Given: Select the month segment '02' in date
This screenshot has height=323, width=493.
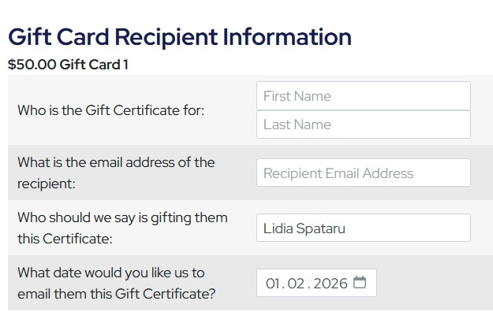Looking at the screenshot, I should pos(296,284).
